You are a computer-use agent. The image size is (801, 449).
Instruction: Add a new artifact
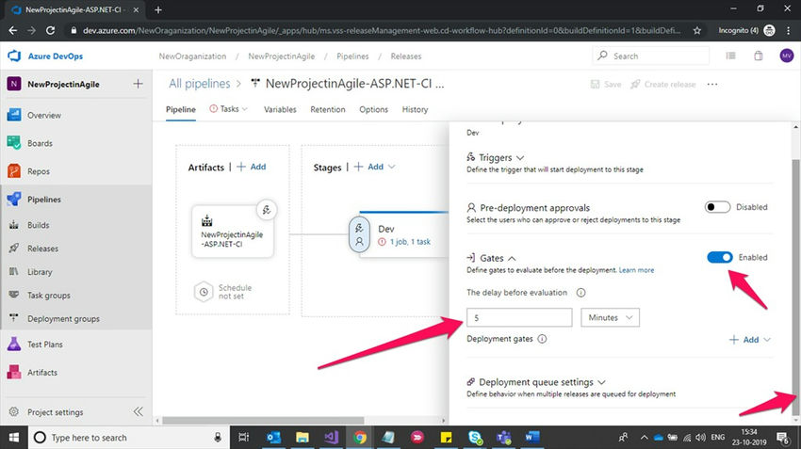(x=252, y=167)
